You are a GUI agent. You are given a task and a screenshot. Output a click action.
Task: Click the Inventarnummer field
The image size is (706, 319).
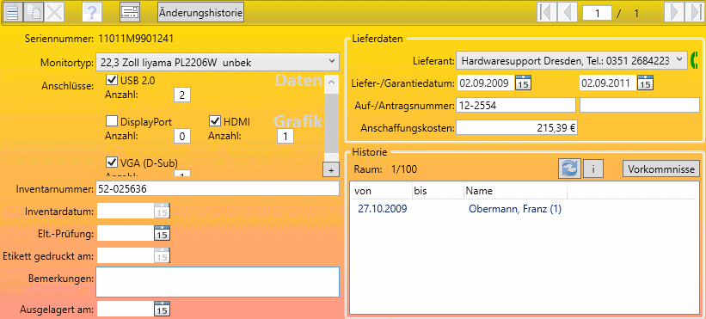(x=217, y=189)
